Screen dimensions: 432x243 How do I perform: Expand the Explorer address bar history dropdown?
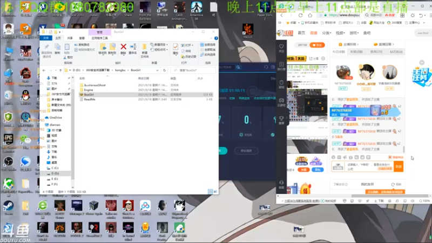coord(157,70)
